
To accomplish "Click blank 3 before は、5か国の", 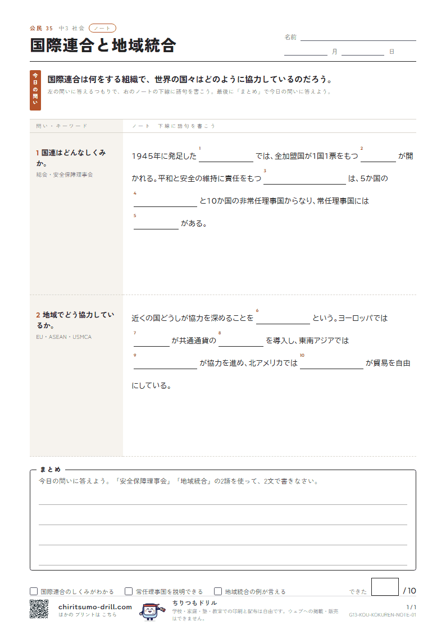I will pos(305,179).
